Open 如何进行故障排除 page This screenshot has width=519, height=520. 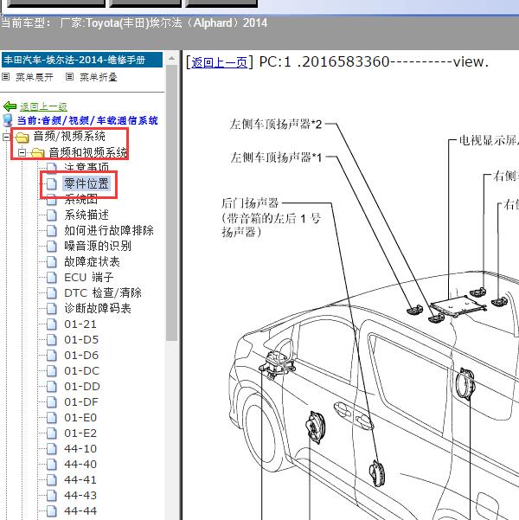pyautogui.click(x=109, y=230)
